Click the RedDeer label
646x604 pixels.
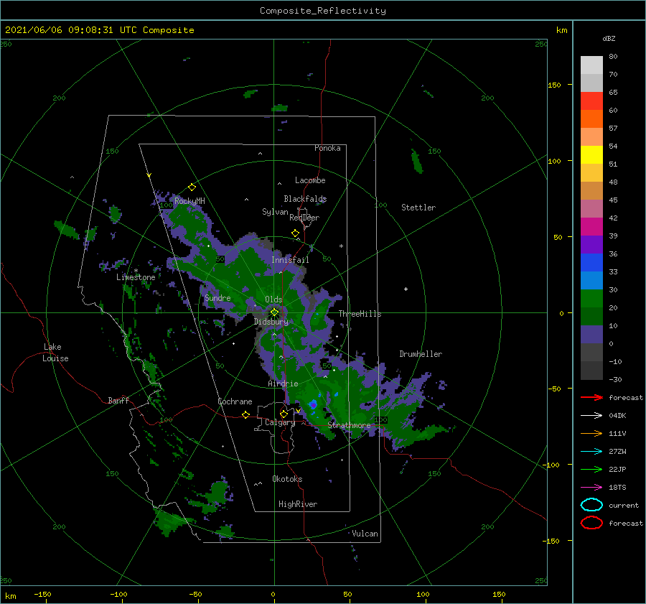(304, 218)
